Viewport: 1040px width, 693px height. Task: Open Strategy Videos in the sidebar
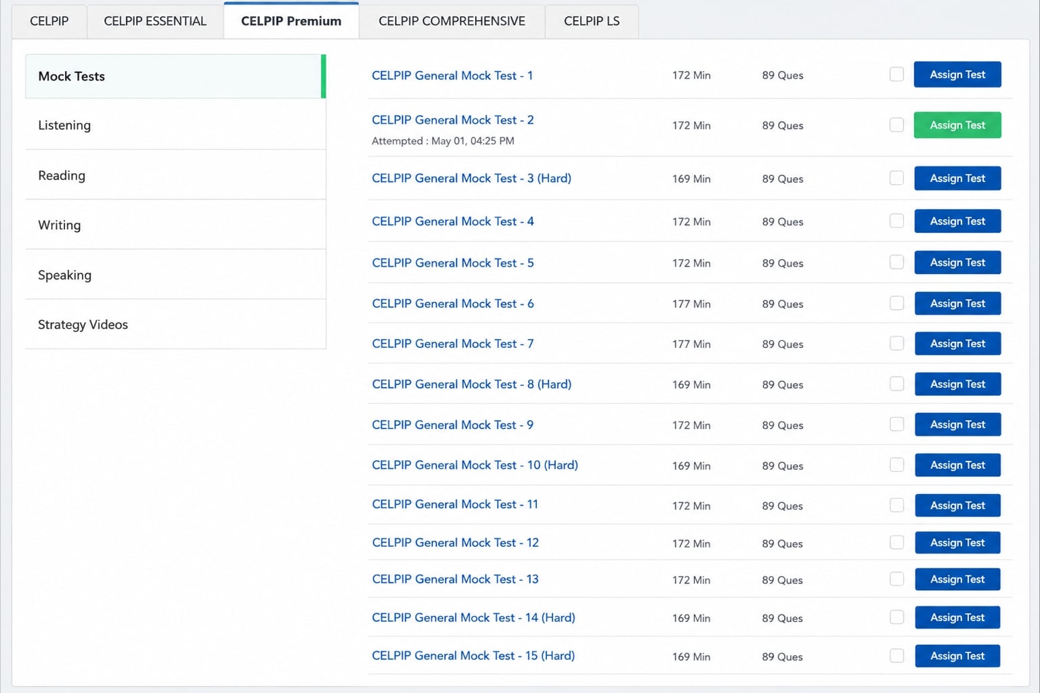click(x=175, y=324)
